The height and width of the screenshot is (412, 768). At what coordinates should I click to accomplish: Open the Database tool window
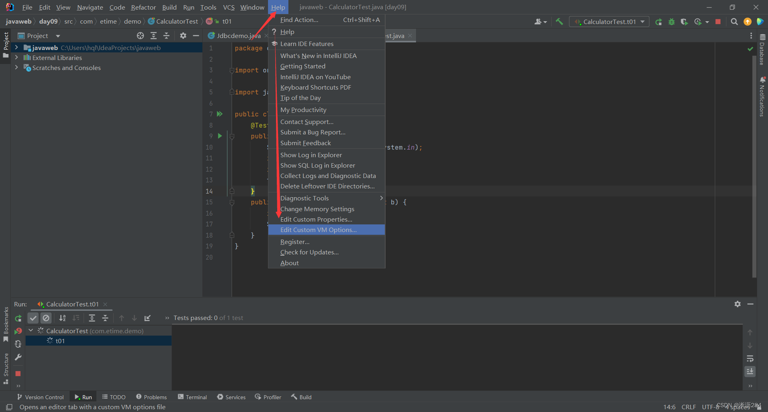762,50
